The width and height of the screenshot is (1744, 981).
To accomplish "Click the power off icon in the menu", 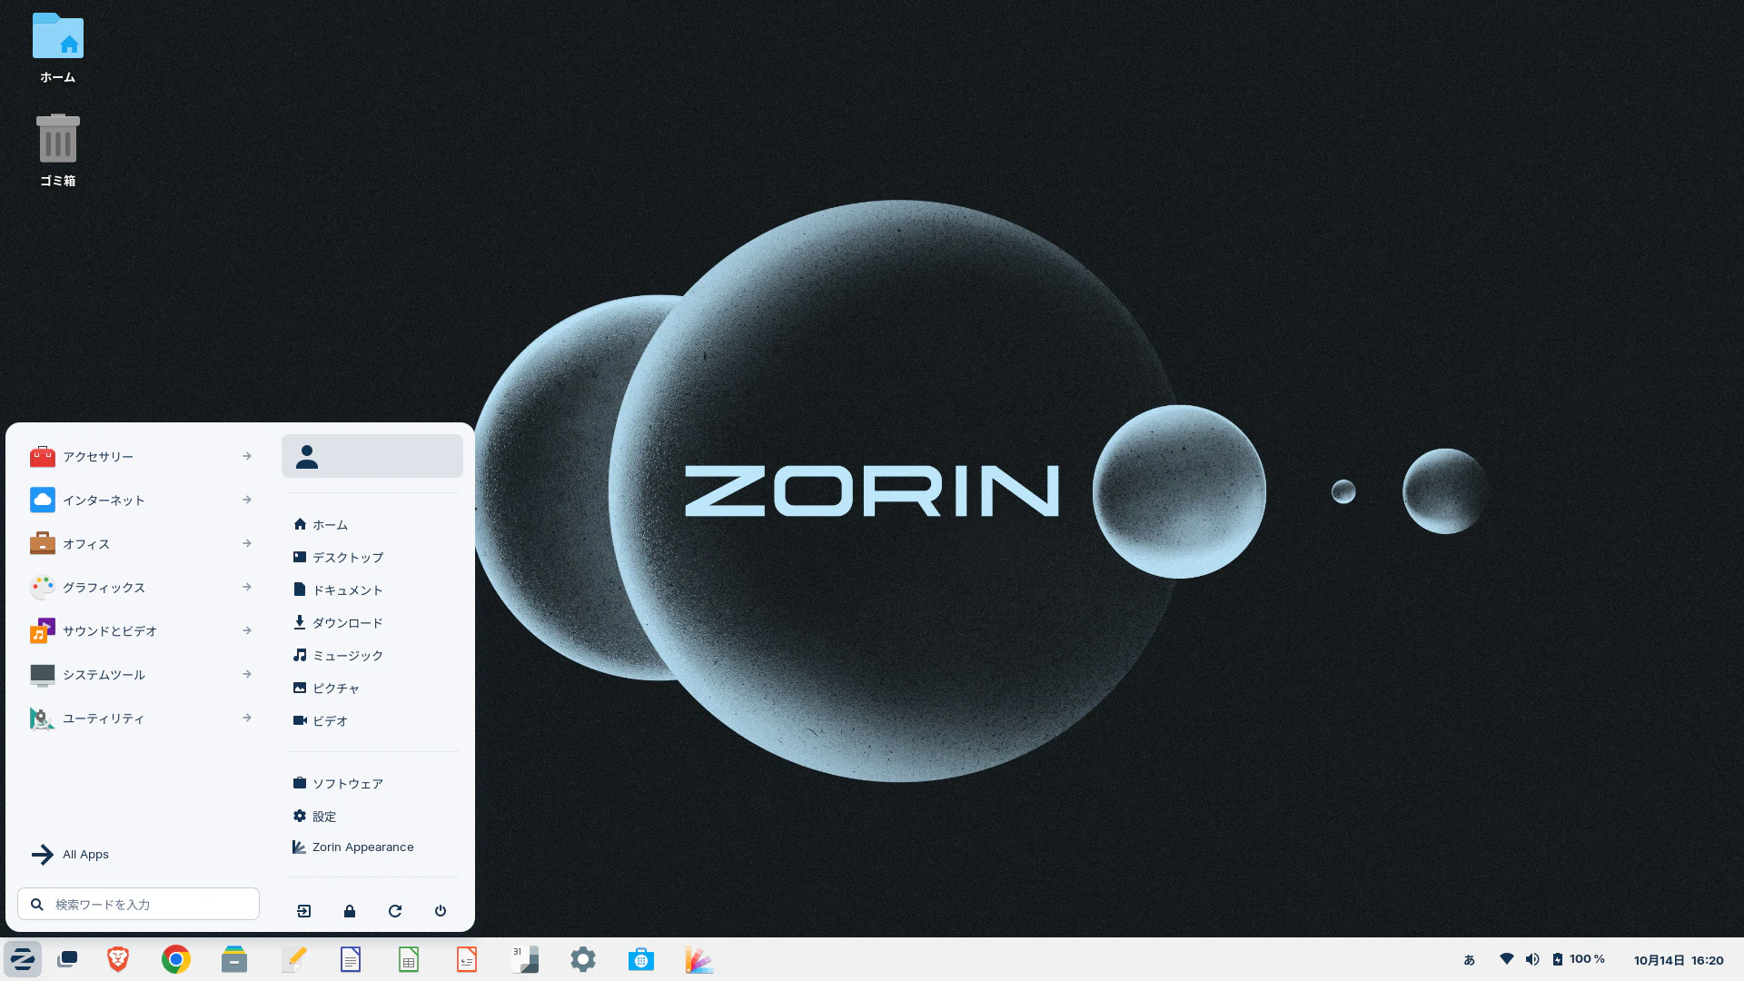I will (x=440, y=911).
